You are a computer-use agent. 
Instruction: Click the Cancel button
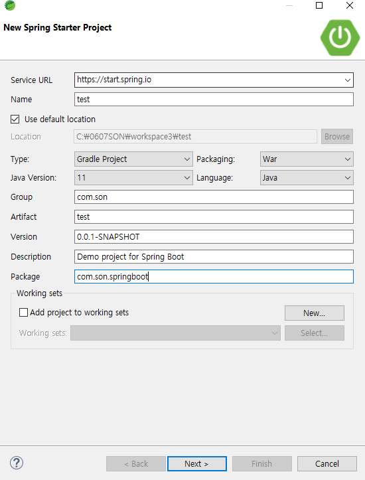tap(327, 464)
